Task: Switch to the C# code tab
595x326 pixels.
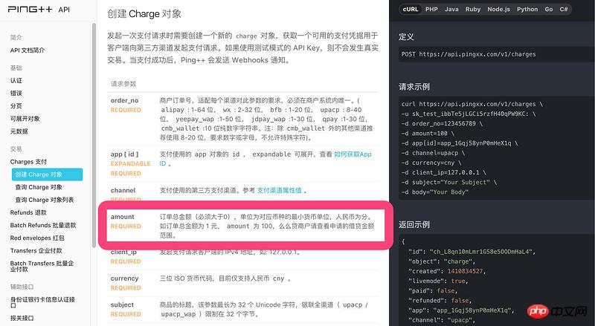Action: 564,9
